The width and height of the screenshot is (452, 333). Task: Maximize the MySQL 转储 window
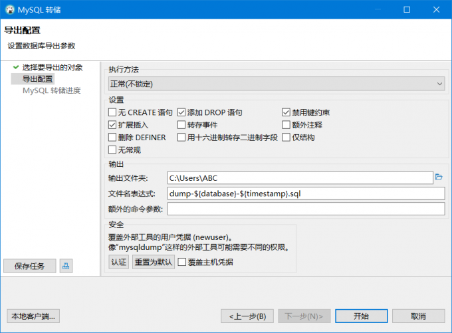pos(407,9)
